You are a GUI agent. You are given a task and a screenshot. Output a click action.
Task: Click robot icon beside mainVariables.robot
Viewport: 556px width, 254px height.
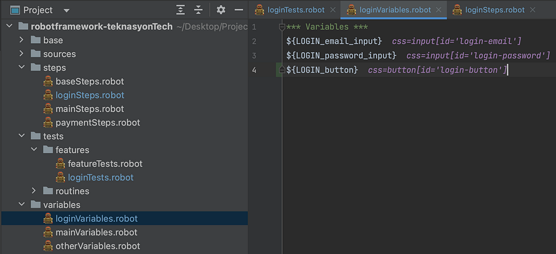coord(48,232)
